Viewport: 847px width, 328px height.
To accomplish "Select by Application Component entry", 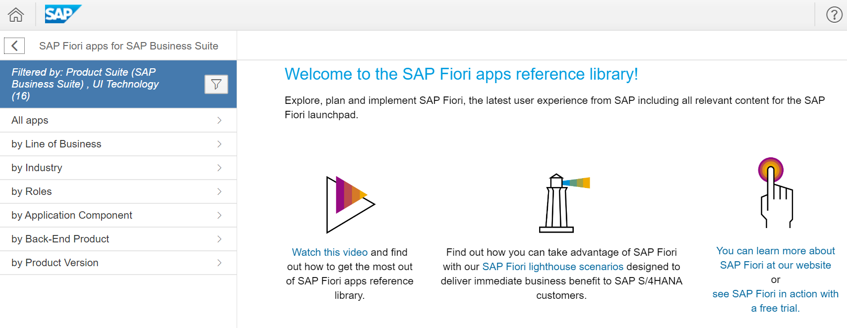I will coord(72,215).
